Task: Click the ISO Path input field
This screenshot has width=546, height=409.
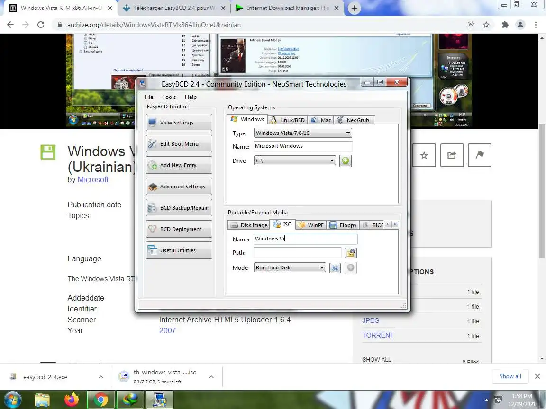Action: pyautogui.click(x=297, y=253)
